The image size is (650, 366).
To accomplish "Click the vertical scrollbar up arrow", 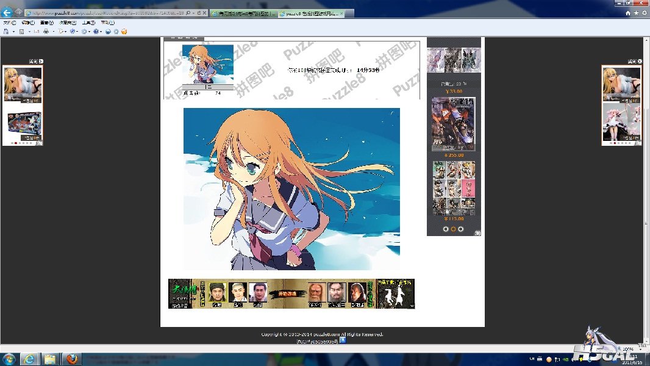I will point(646,40).
